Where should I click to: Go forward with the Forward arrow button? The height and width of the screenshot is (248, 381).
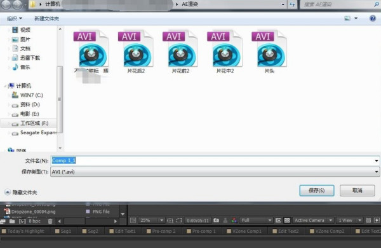tap(17, 4)
